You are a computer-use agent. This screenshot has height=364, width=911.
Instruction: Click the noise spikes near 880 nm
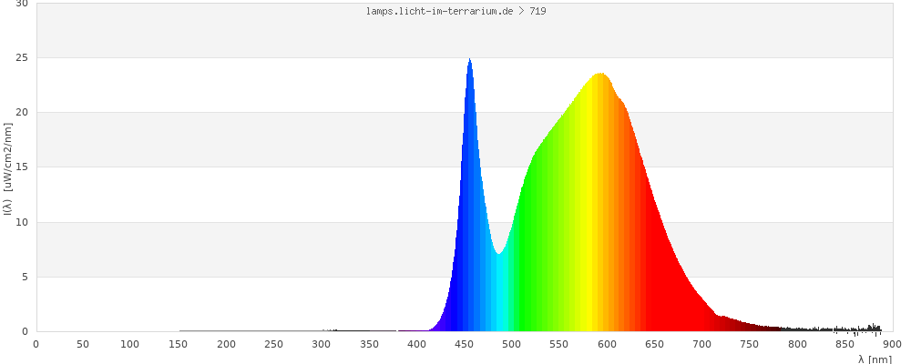(874, 327)
